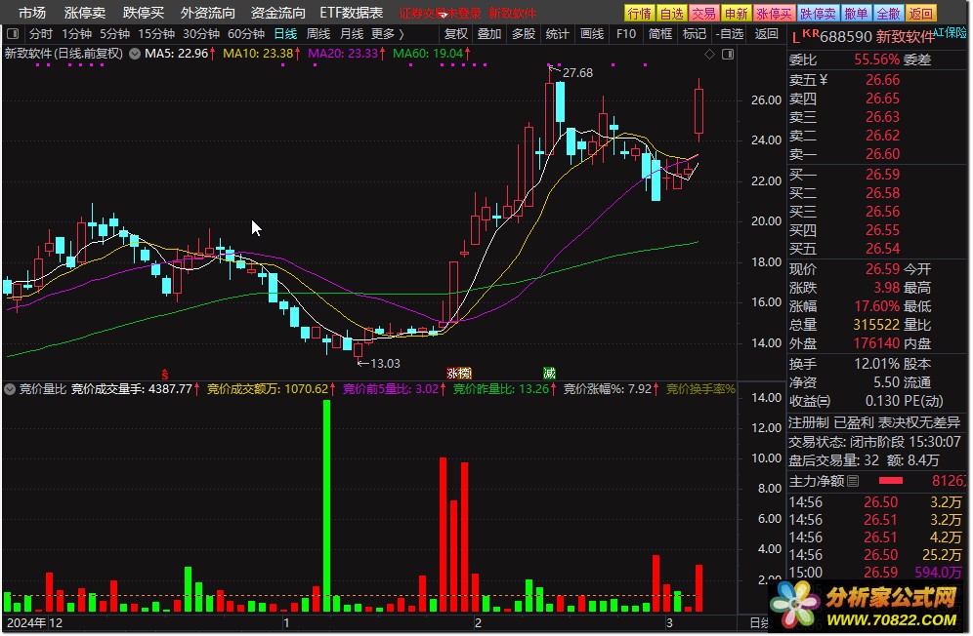Switch to 15分钟 chart period
973x636 pixels.
(x=156, y=33)
